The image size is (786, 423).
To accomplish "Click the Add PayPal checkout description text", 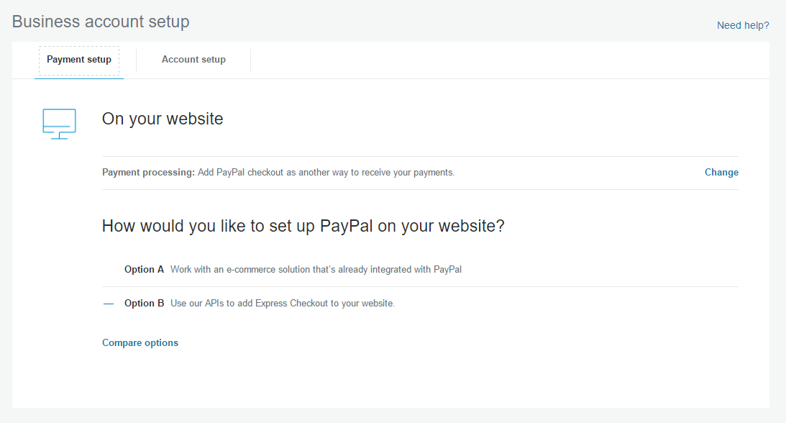I will [x=326, y=173].
